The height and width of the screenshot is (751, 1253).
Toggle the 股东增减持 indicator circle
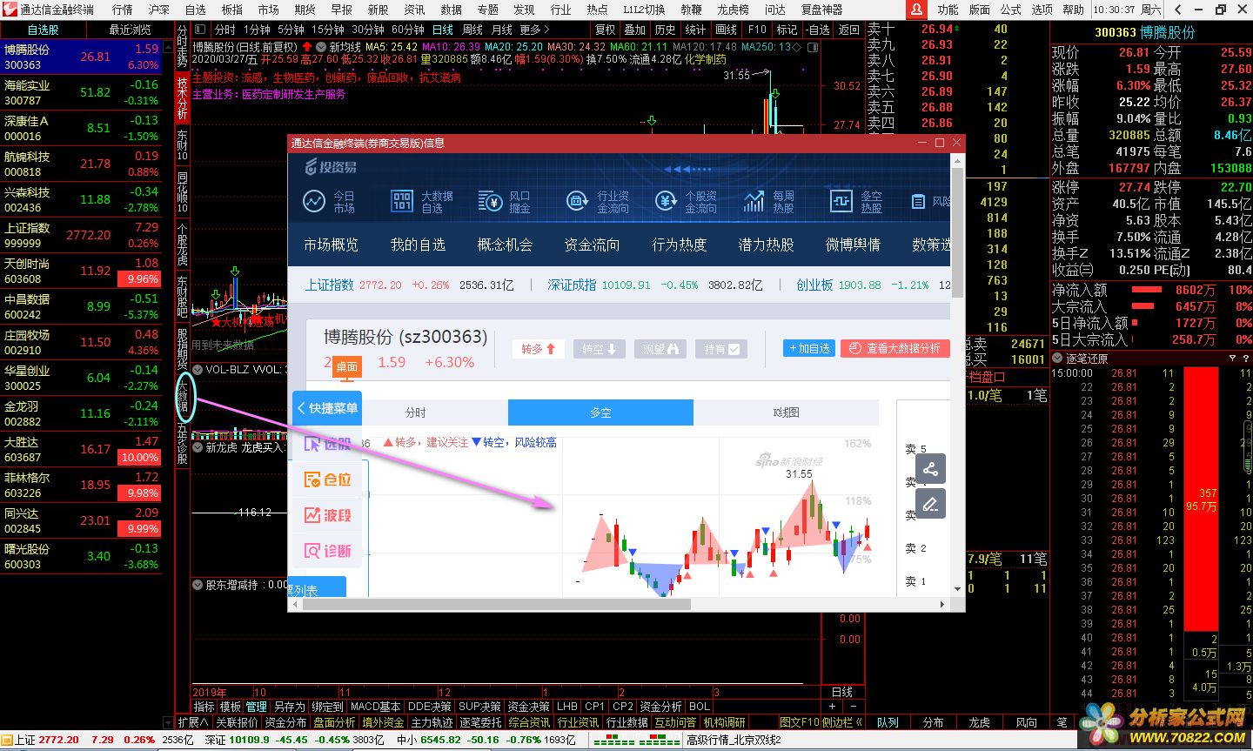(198, 586)
